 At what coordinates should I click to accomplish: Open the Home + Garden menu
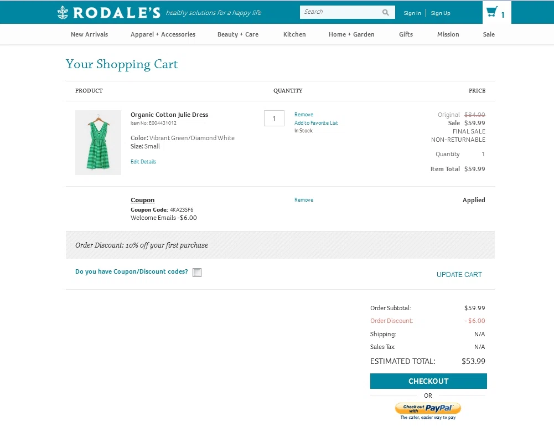(x=351, y=34)
